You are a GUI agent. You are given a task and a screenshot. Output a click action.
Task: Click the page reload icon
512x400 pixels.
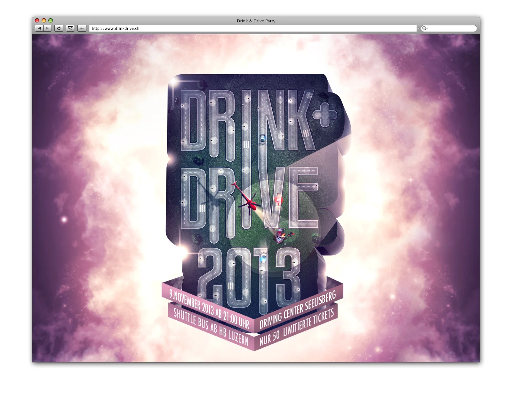point(58,28)
